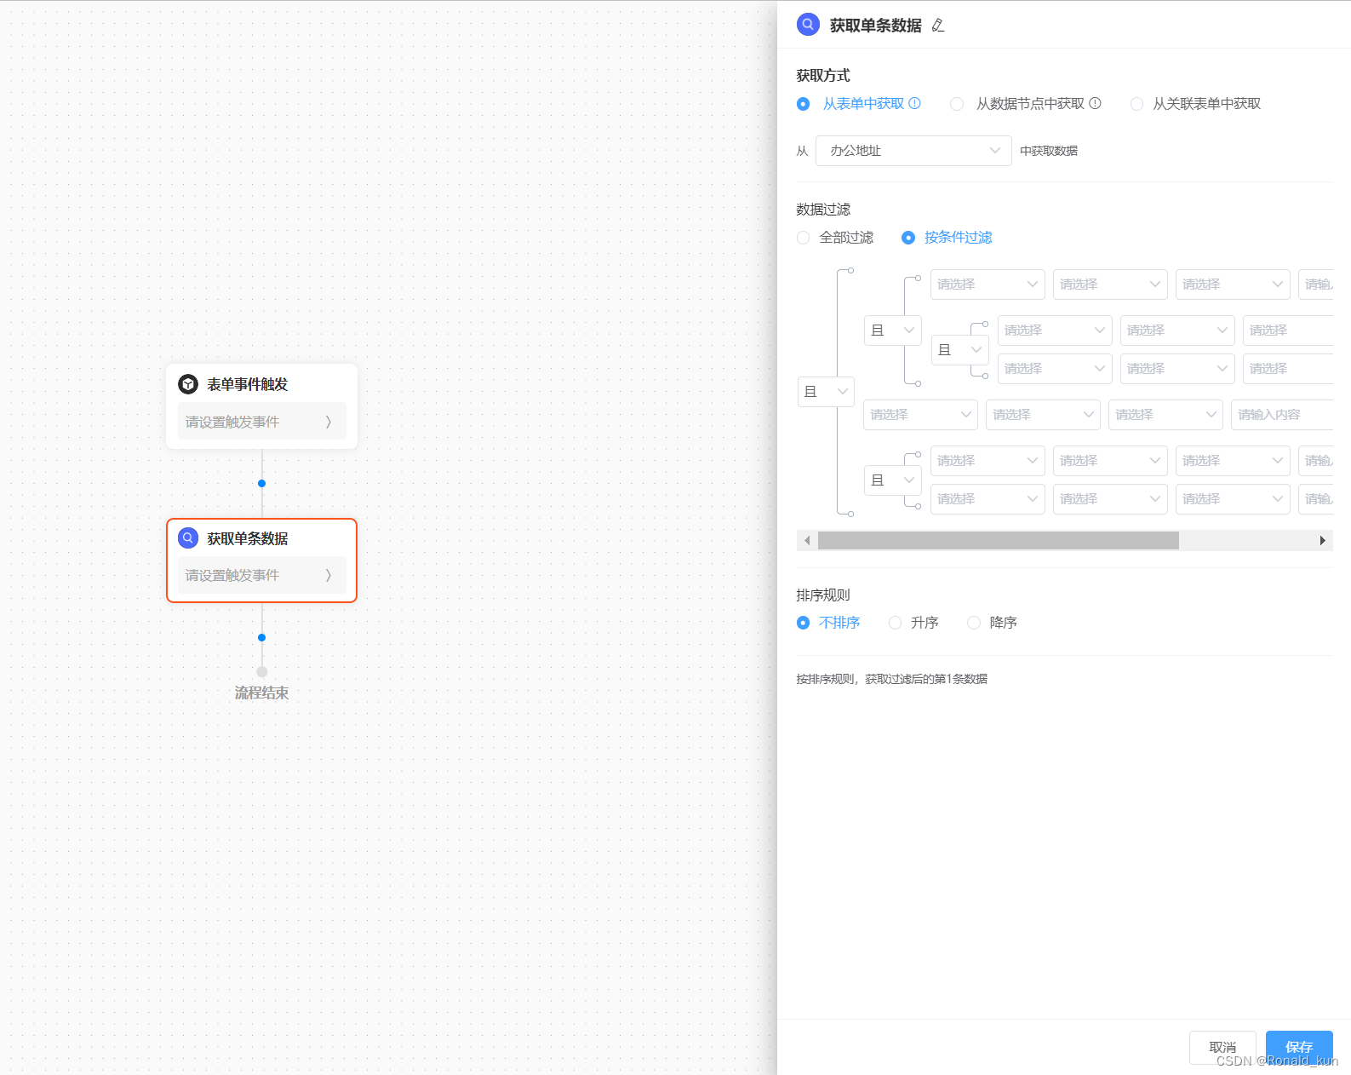Open first 请选择 dropdown in the 请输入内容 row
The image size is (1351, 1075).
tap(920, 415)
